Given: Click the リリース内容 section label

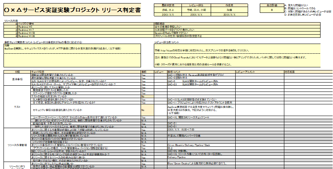Looking at the screenshot, I should coord(11,21).
